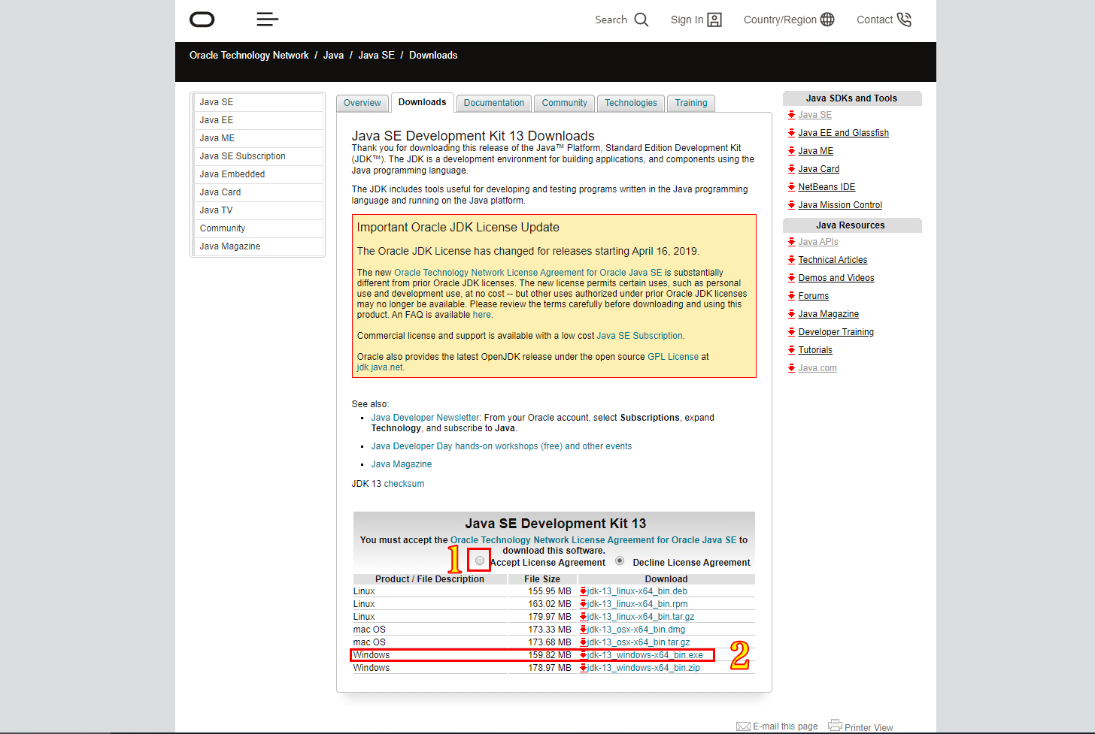Click the Java ME link in Java SDKs and Tools

coord(815,151)
